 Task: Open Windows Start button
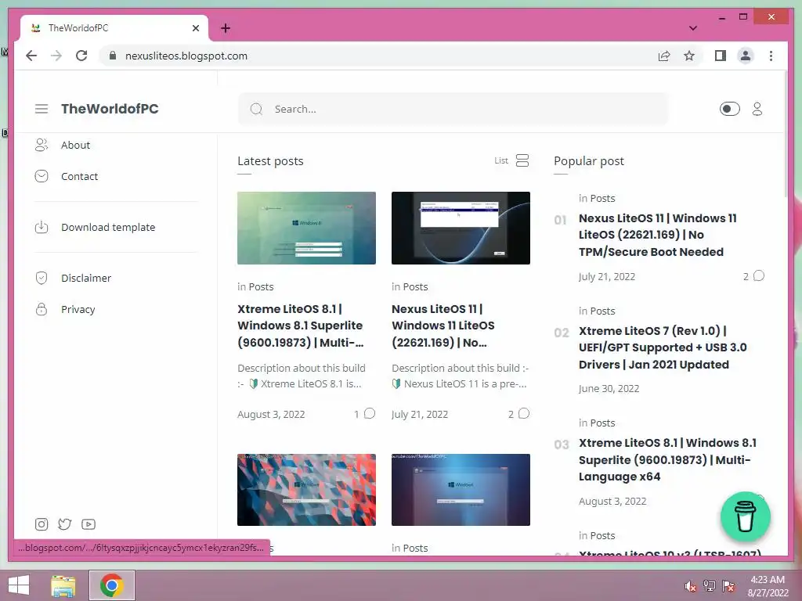pyautogui.click(x=19, y=585)
